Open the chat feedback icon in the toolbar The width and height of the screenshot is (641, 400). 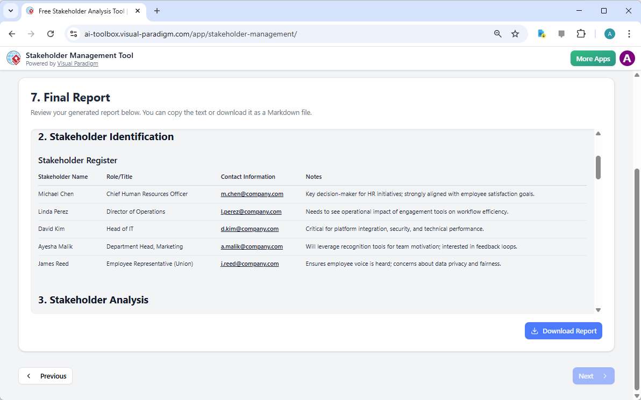(x=561, y=33)
